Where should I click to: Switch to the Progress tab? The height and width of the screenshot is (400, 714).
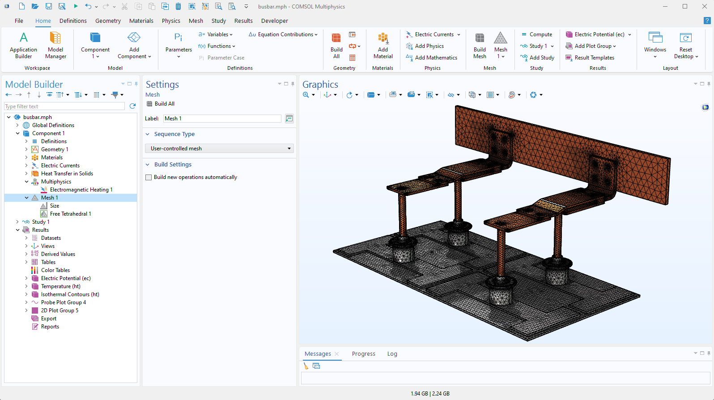pyautogui.click(x=363, y=354)
